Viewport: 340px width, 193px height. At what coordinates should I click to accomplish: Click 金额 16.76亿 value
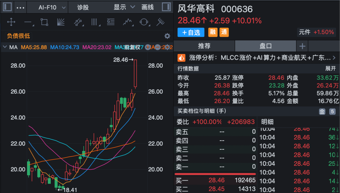tap(328, 101)
